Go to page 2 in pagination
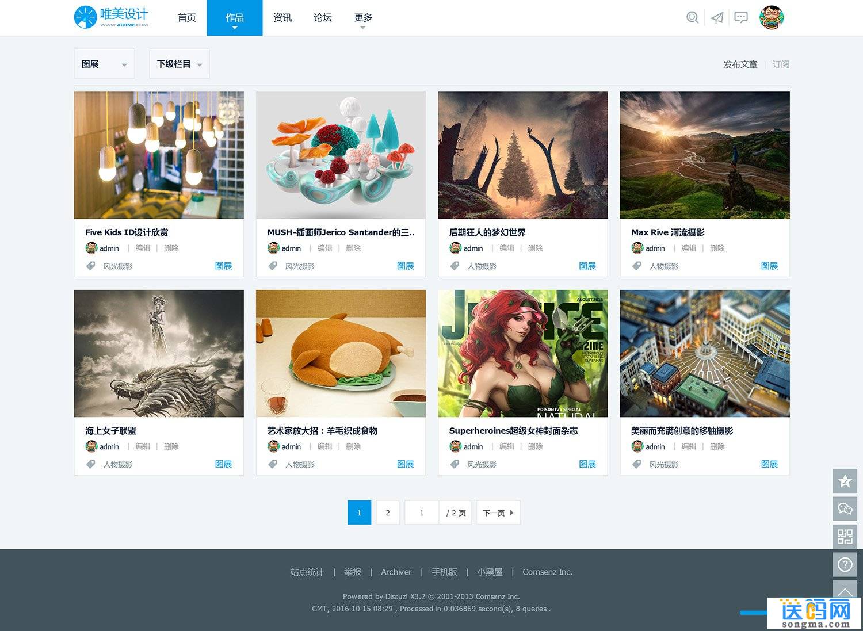The image size is (863, 631). point(388,513)
